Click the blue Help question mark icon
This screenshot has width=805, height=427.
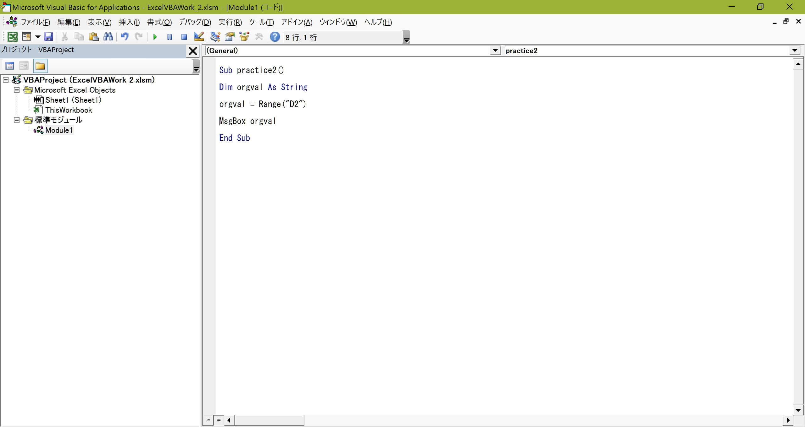click(x=275, y=37)
